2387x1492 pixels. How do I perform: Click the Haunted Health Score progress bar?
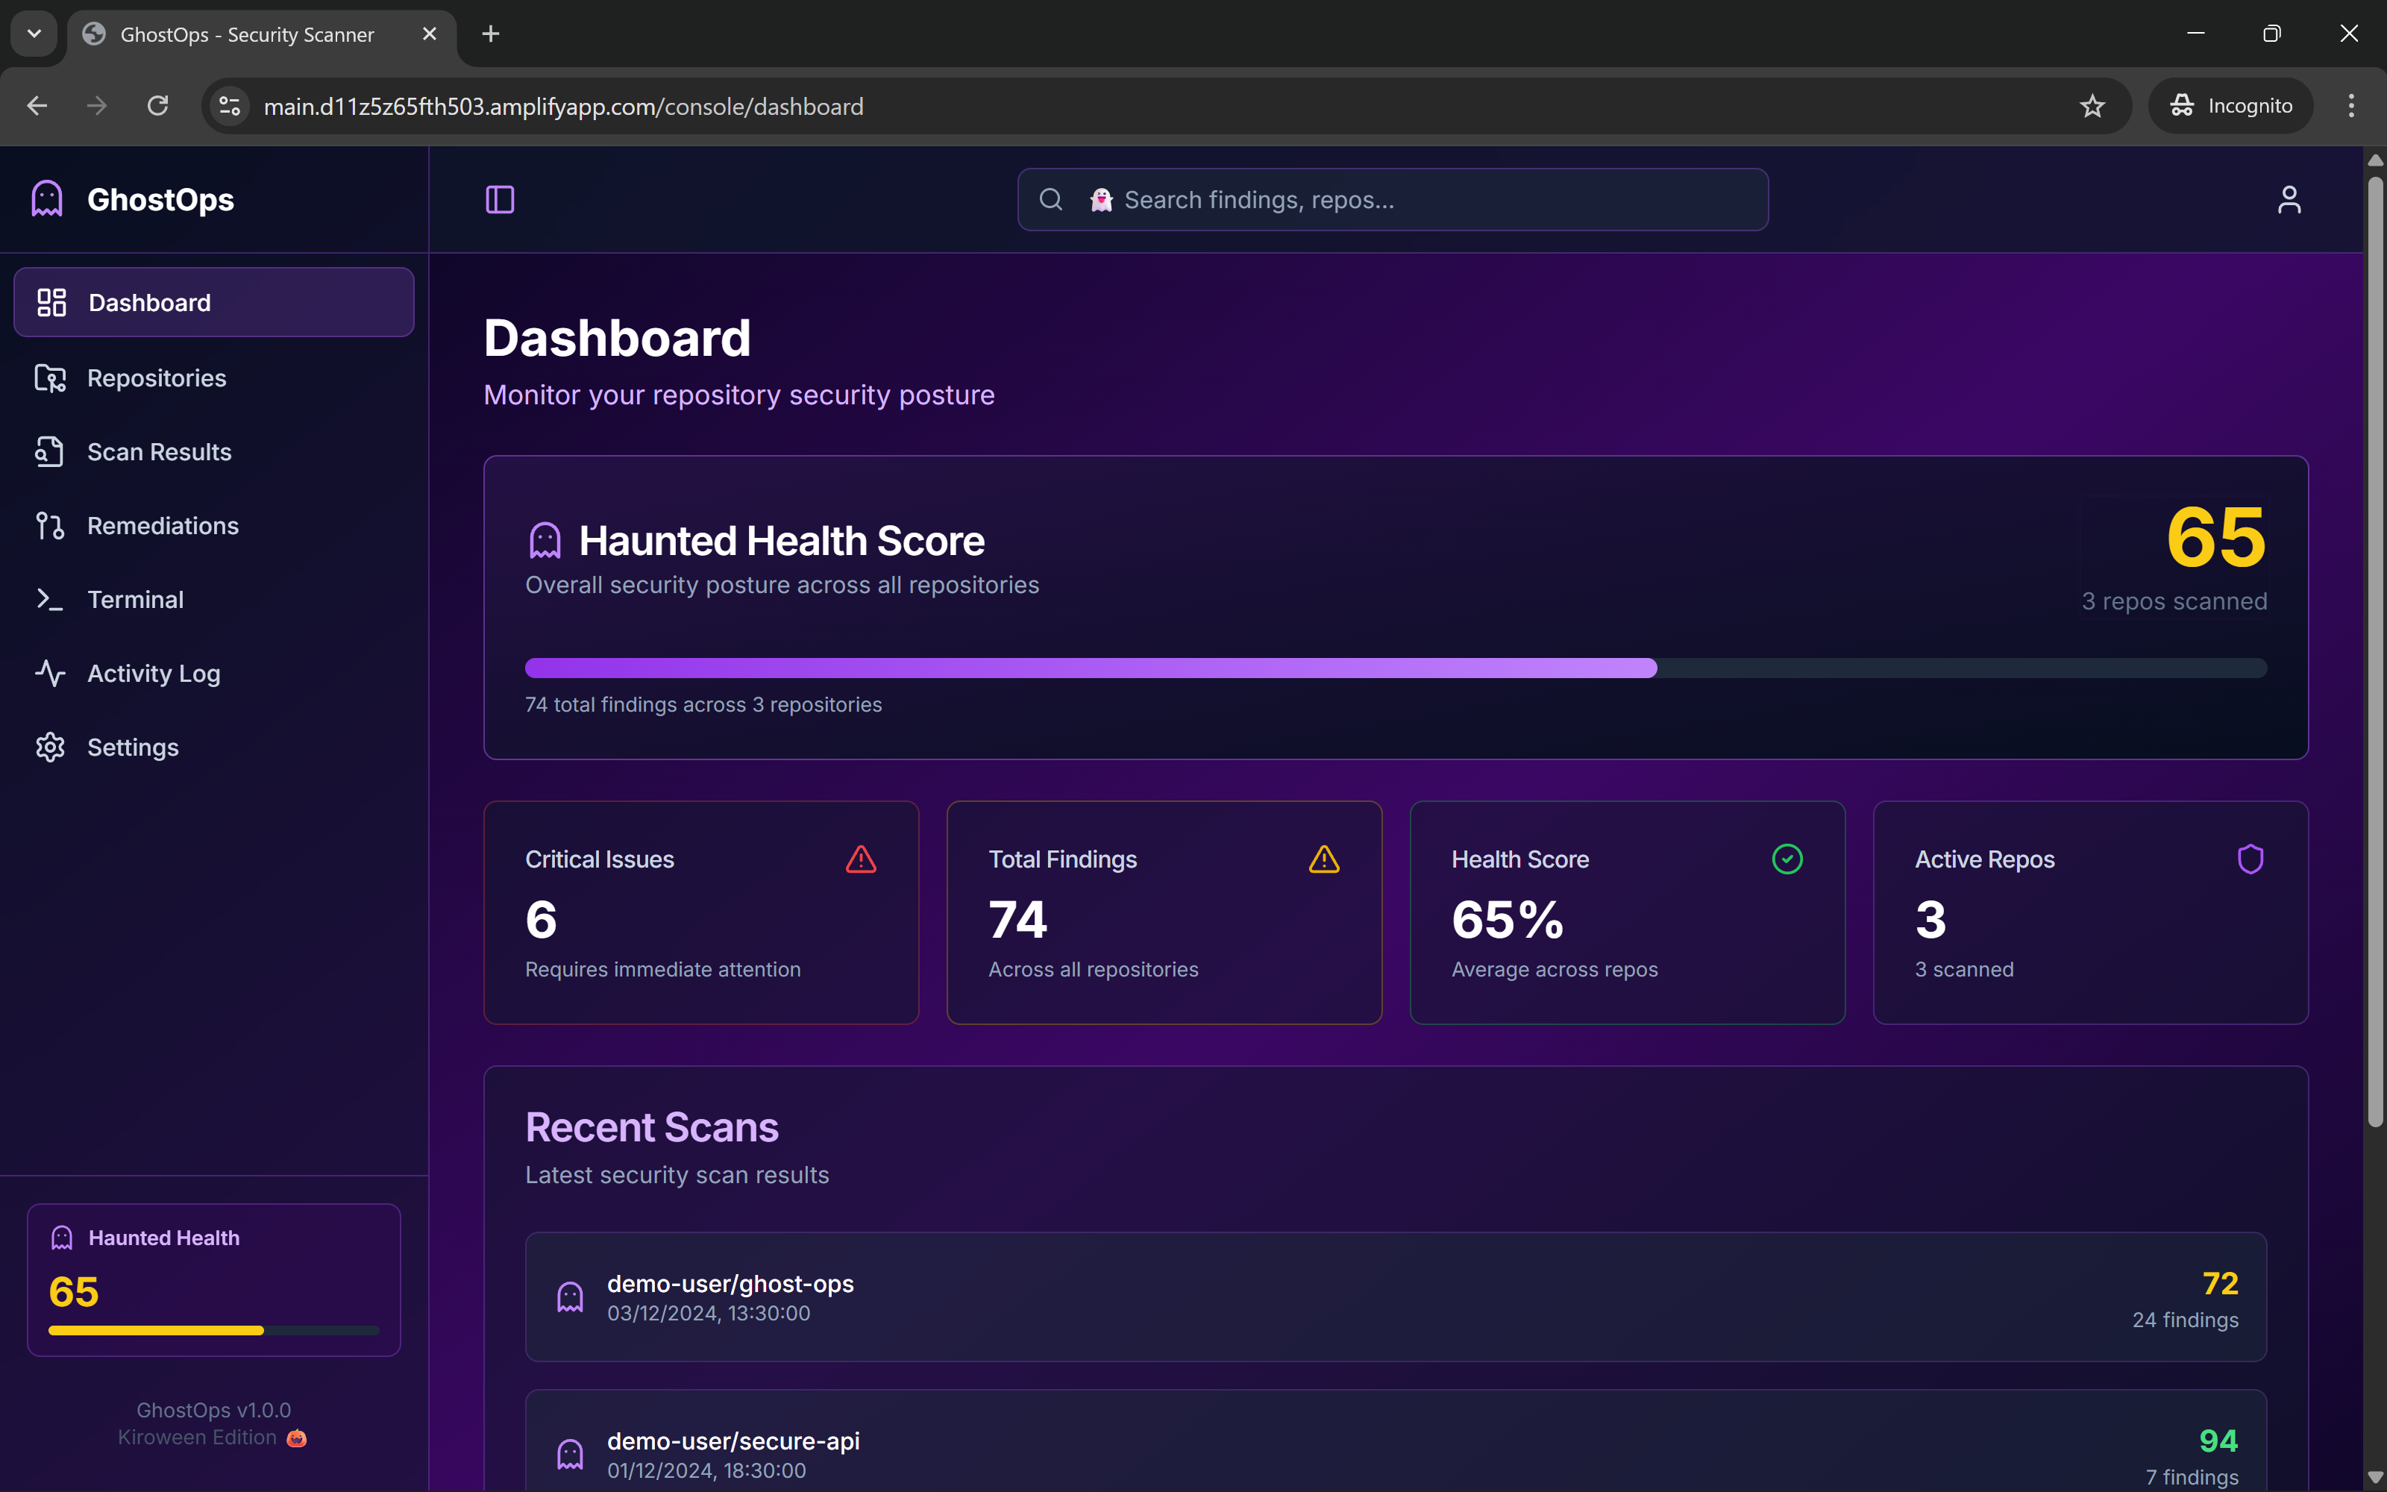[x=1395, y=668]
